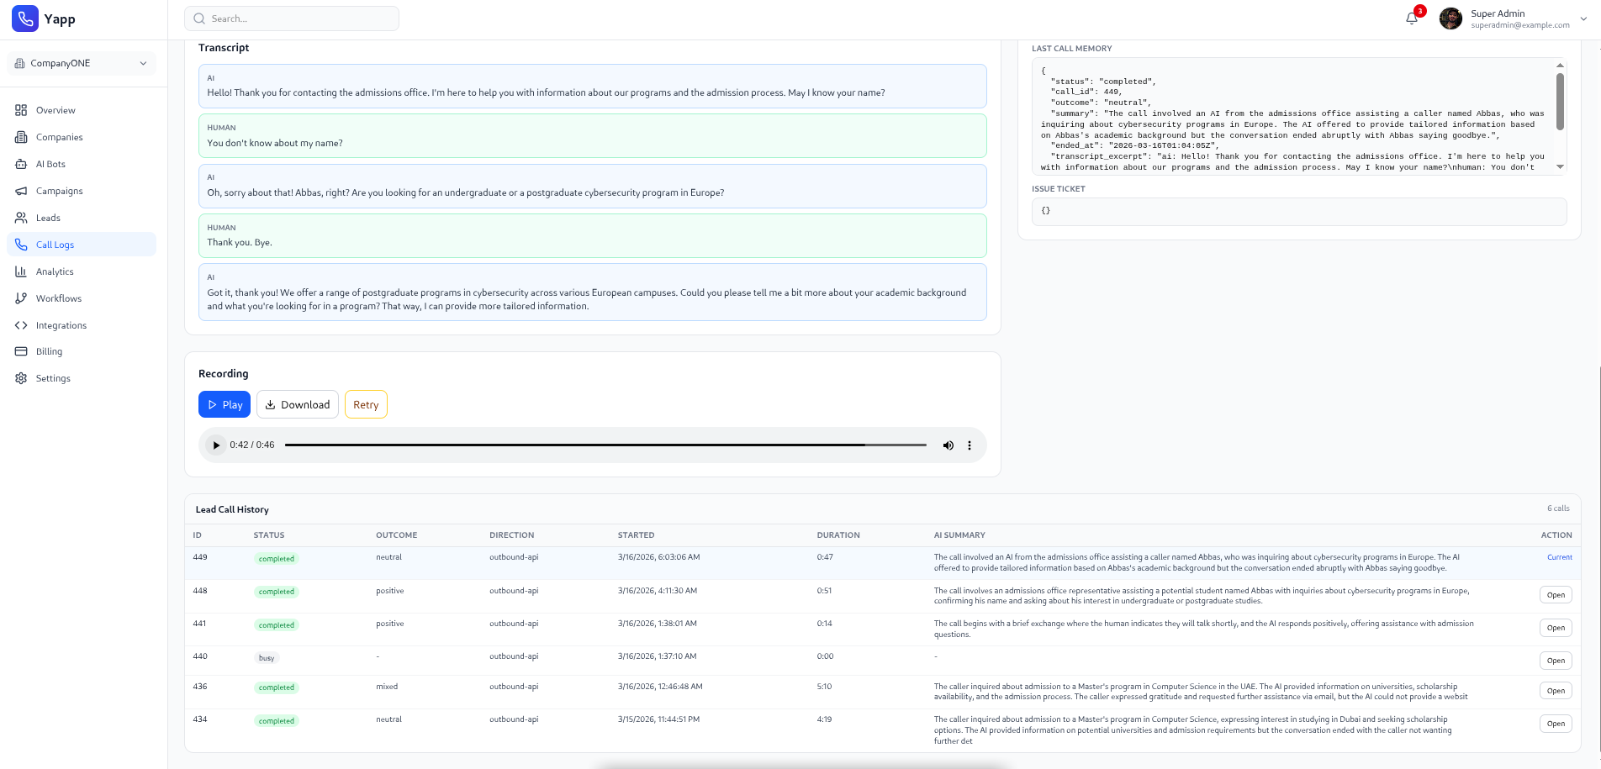Open audio player three-dot options menu
This screenshot has height=769, width=1601.
pos(970,445)
